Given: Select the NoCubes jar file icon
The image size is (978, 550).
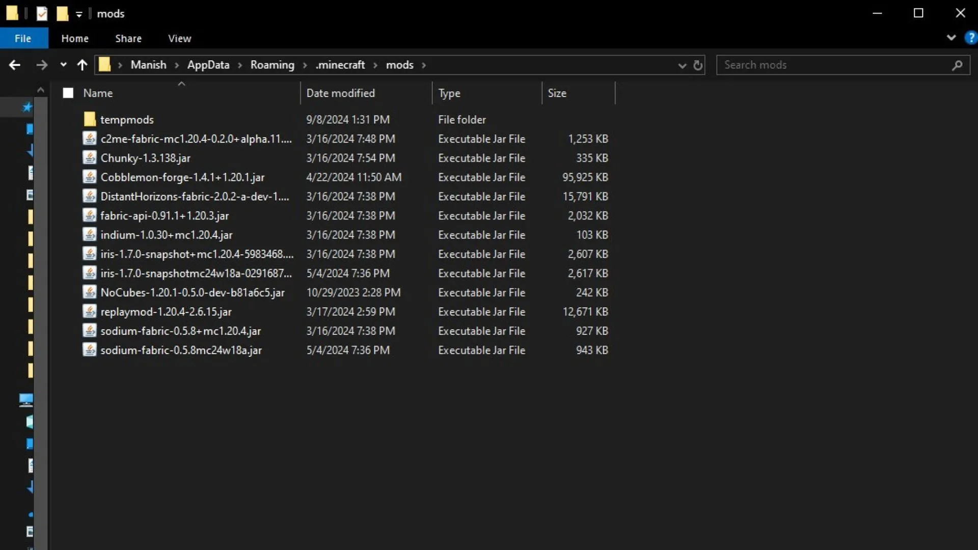Looking at the screenshot, I should point(90,292).
